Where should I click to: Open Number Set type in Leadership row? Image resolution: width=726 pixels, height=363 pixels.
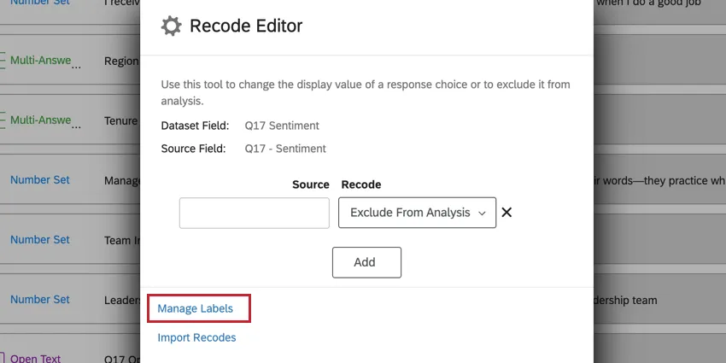click(x=40, y=300)
